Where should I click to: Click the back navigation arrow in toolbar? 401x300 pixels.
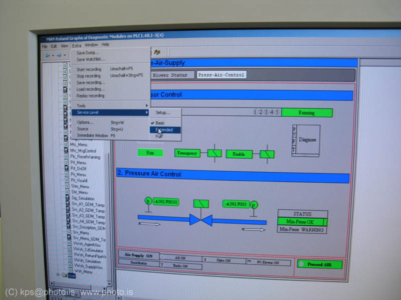click(47, 55)
